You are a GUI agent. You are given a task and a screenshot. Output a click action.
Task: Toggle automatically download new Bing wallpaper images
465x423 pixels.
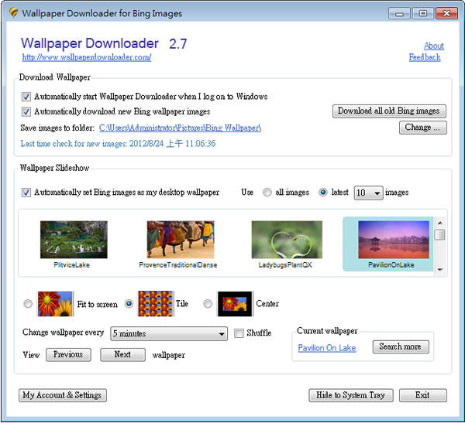(26, 111)
